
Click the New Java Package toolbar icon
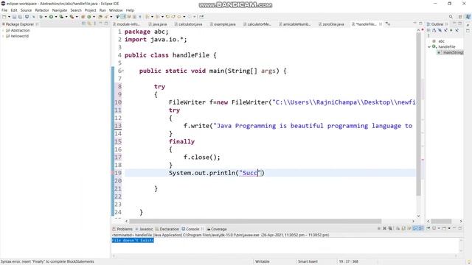[x=83, y=17]
